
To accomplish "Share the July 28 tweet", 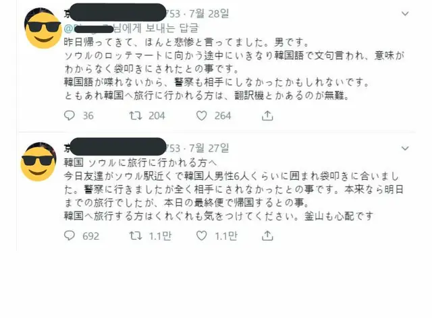I will tap(267, 115).
